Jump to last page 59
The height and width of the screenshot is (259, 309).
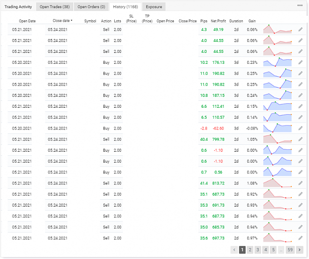coord(290,250)
